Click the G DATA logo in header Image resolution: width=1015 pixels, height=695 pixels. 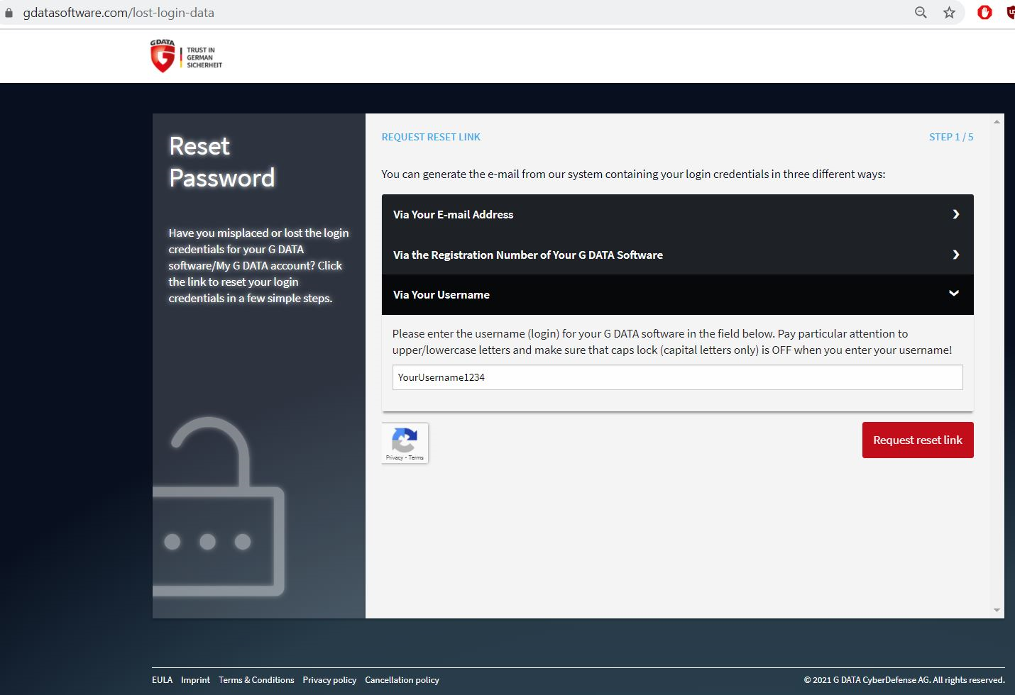pos(186,56)
